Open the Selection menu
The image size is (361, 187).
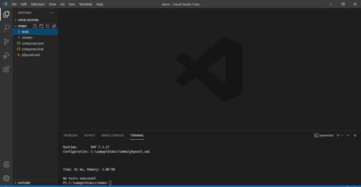[38, 4]
